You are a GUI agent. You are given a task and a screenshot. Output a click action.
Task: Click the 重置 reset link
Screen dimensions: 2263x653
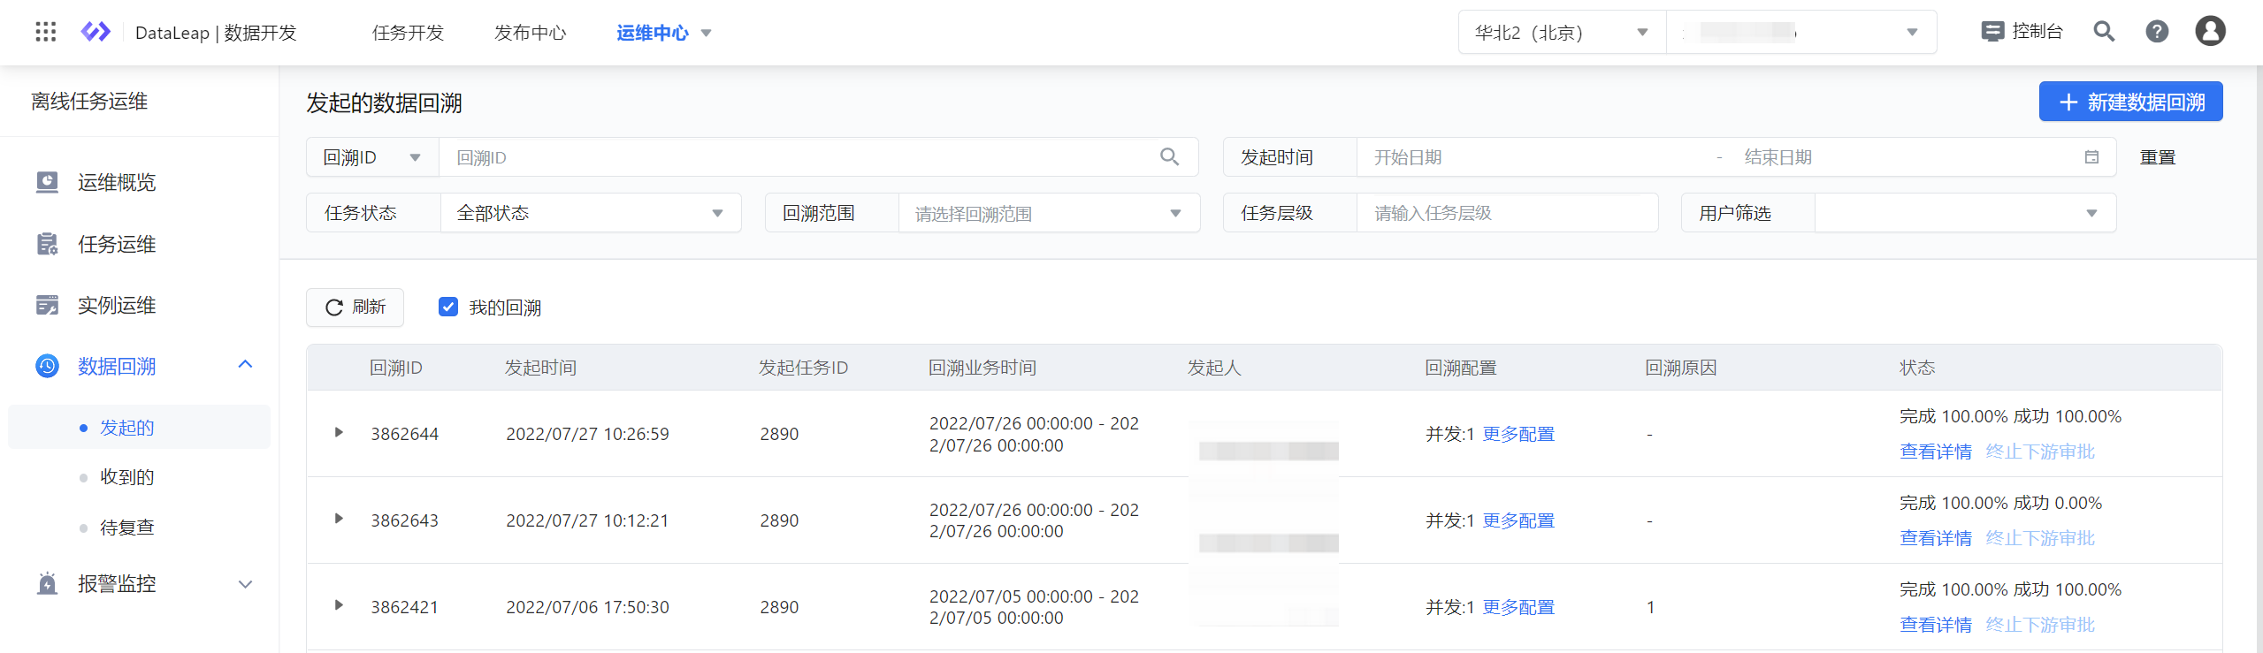point(2158,157)
